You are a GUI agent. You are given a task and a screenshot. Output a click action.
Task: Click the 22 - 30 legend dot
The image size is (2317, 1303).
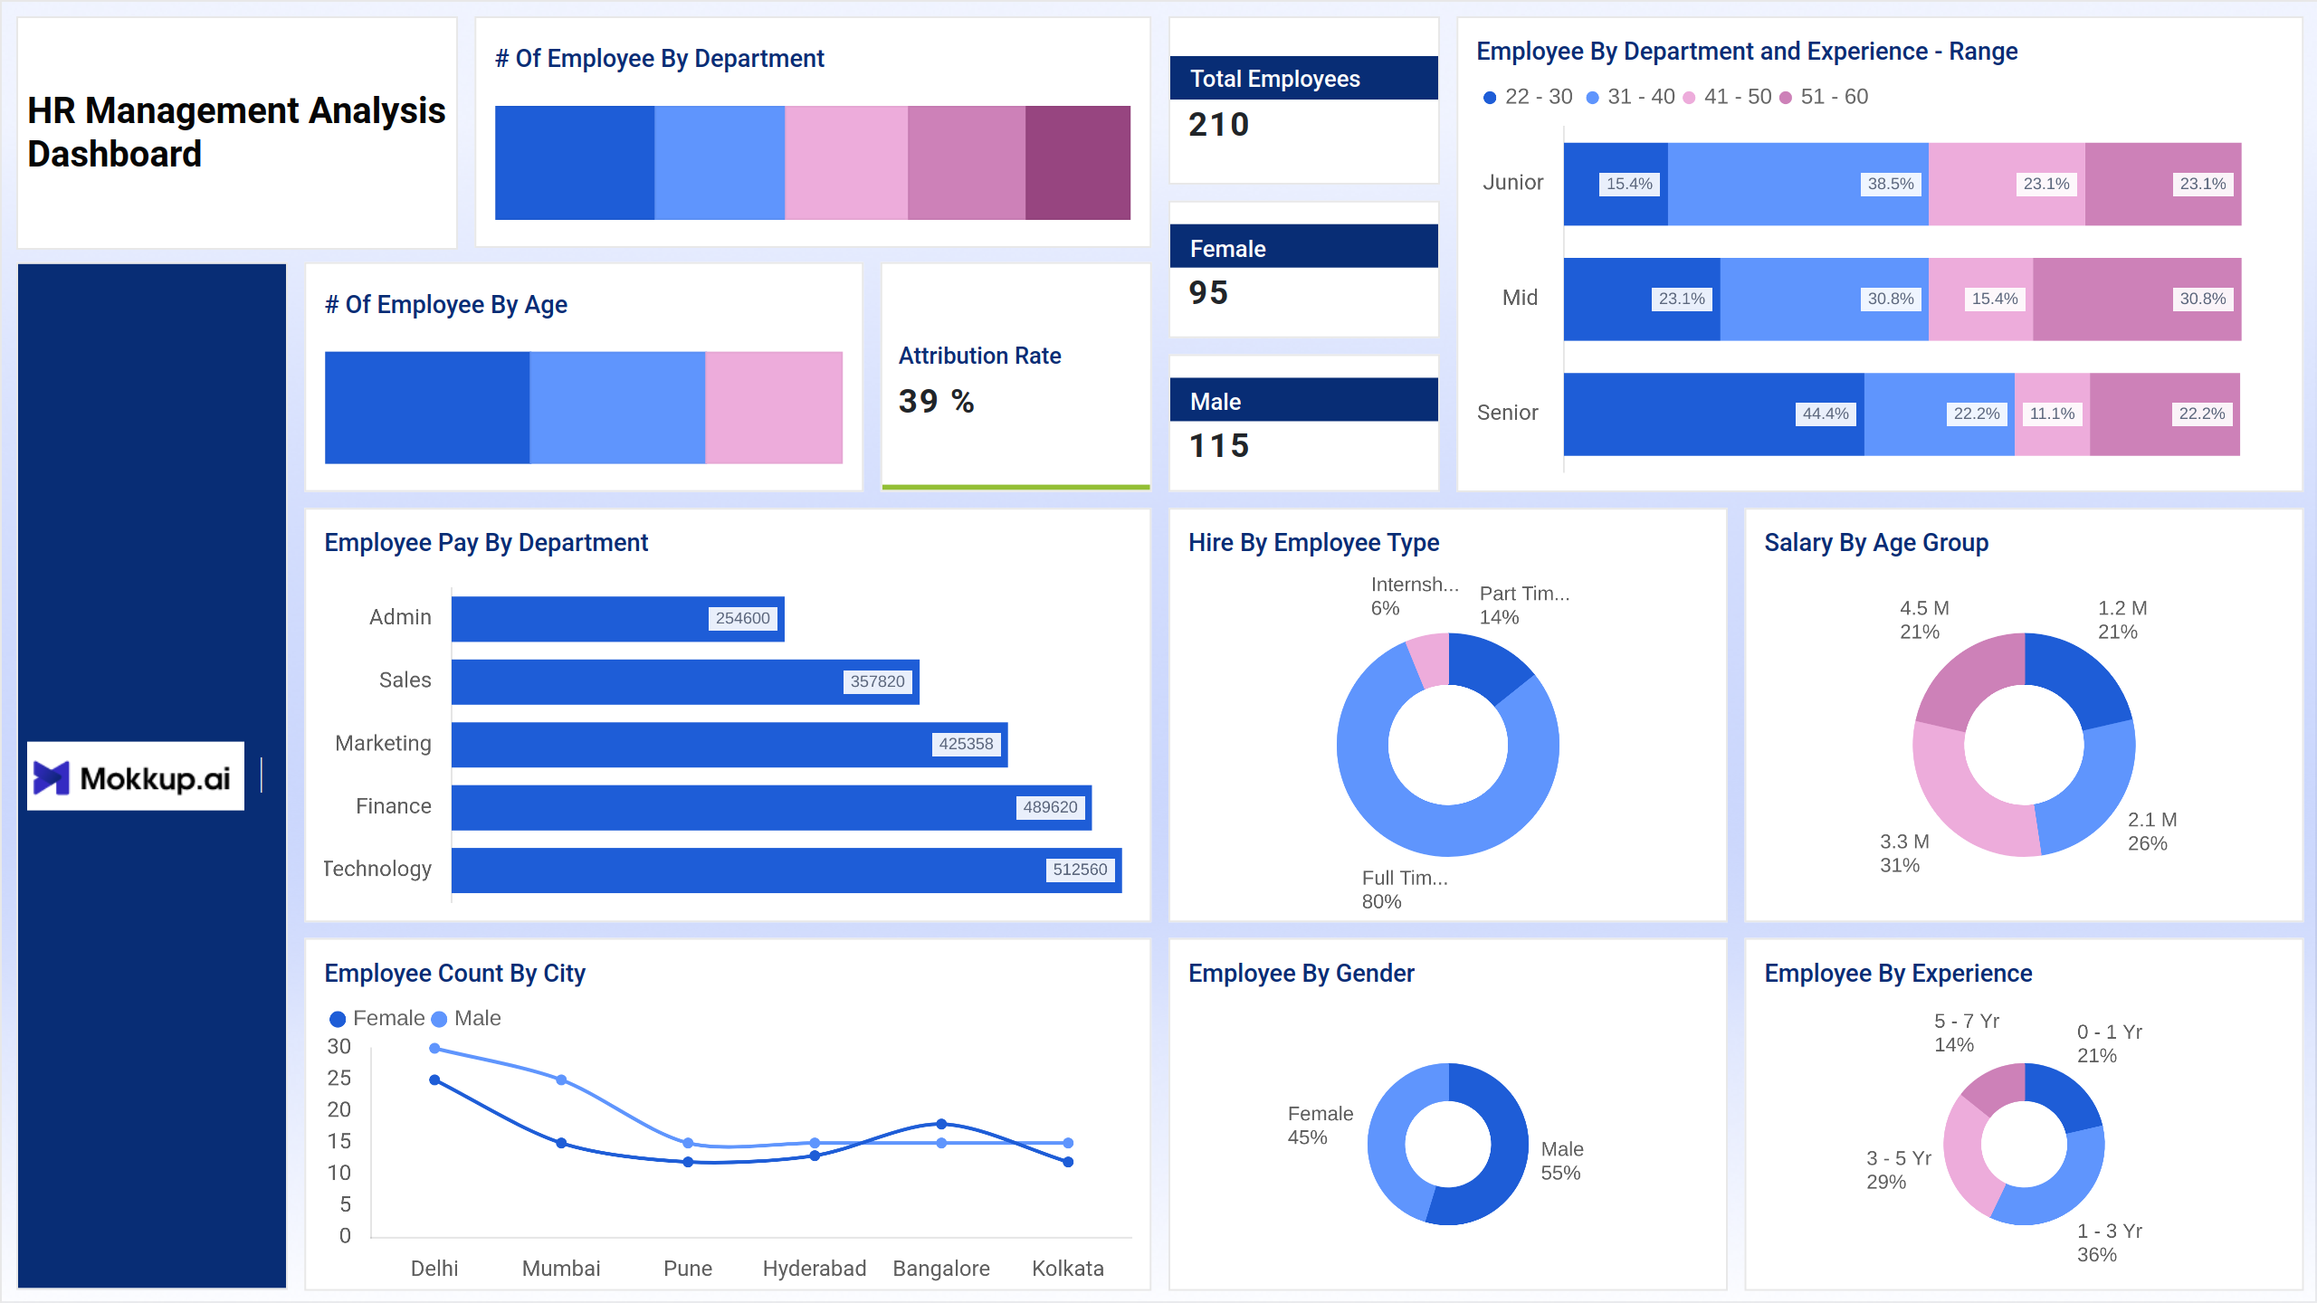coord(1489,98)
